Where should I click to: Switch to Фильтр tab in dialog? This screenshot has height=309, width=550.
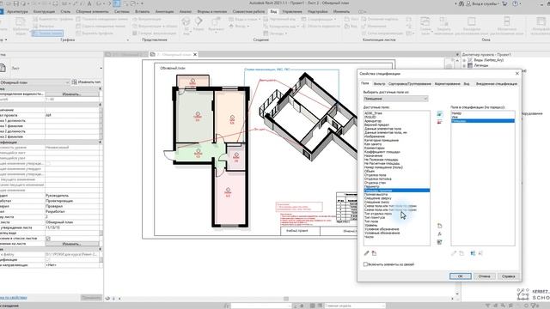click(x=379, y=84)
